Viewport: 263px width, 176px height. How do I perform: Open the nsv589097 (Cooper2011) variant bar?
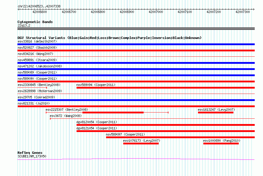coord(180,137)
